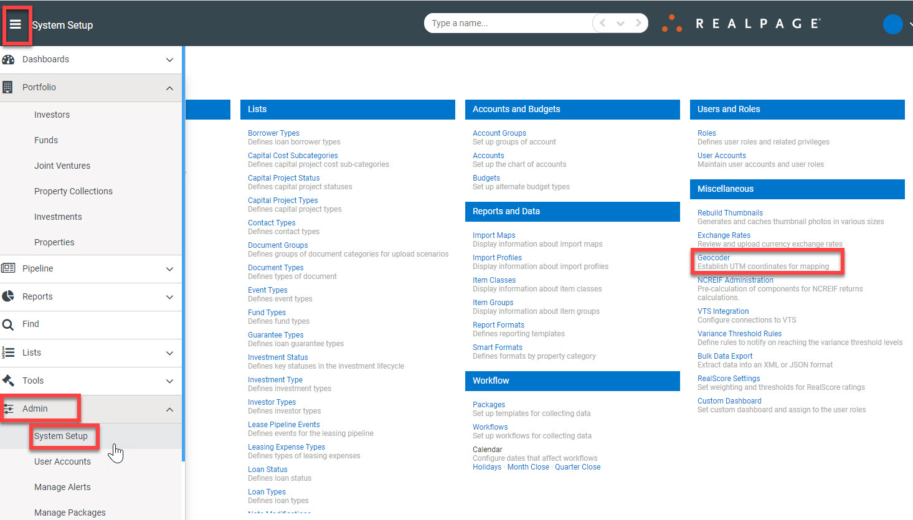Click the blue sidebar scrollbar
913x520 pixels.
coord(182,249)
